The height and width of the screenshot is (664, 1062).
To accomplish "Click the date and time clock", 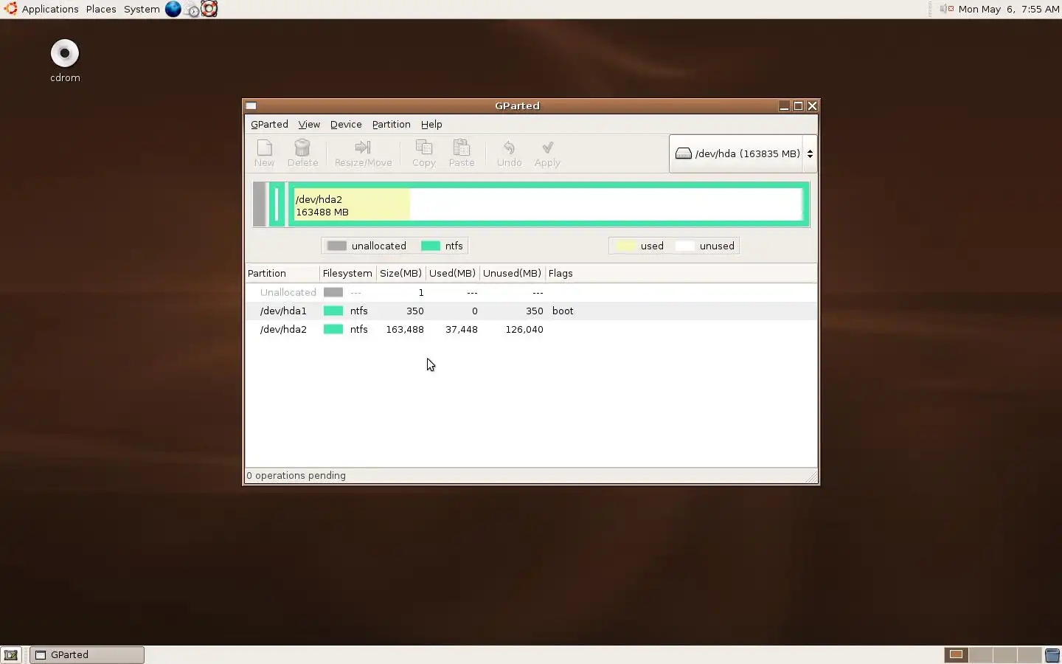I will tap(1009, 9).
